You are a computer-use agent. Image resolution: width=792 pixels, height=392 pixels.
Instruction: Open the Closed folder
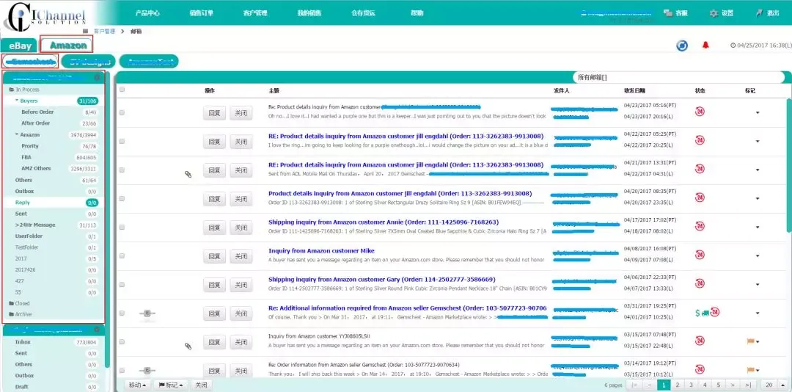tap(20, 303)
